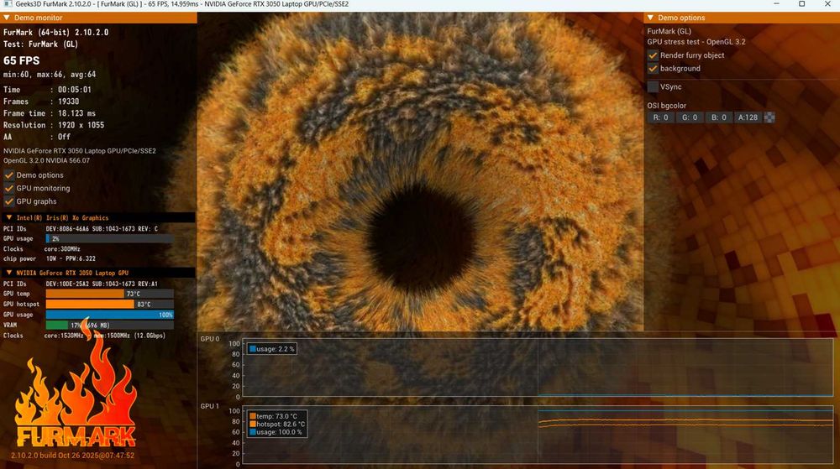Maximize the FurMark window
The width and height of the screenshot is (840, 469).
pyautogui.click(x=802, y=4)
